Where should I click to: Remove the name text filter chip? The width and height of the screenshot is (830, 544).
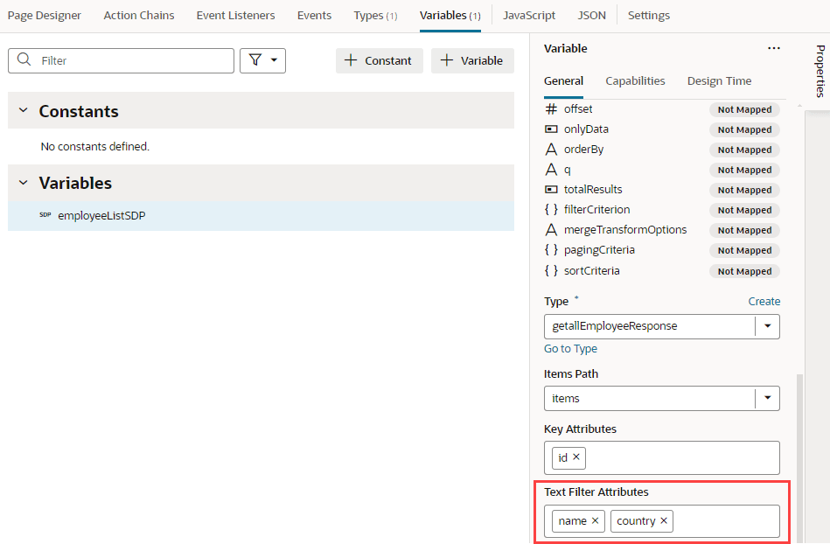[595, 520]
